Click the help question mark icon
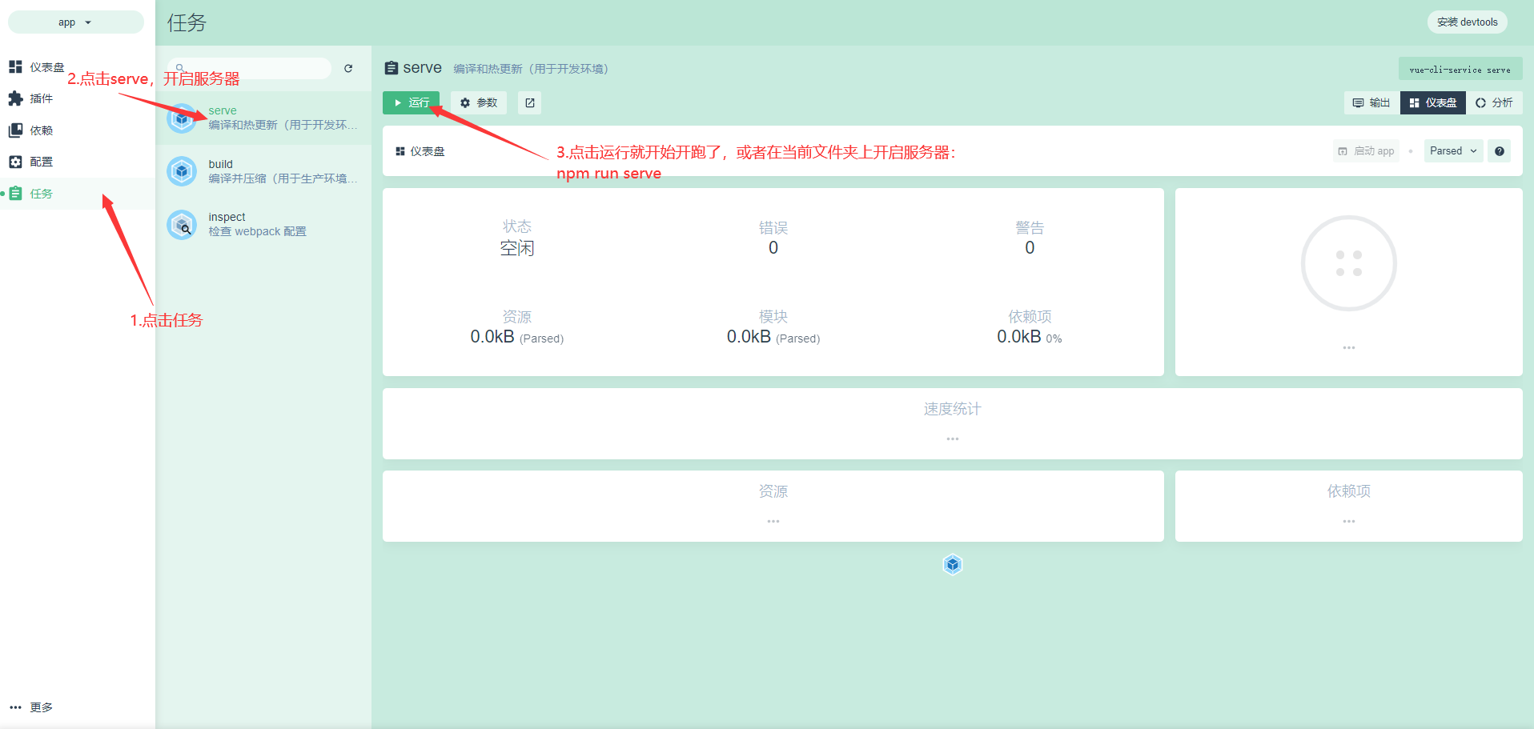The image size is (1534, 729). 1500,151
